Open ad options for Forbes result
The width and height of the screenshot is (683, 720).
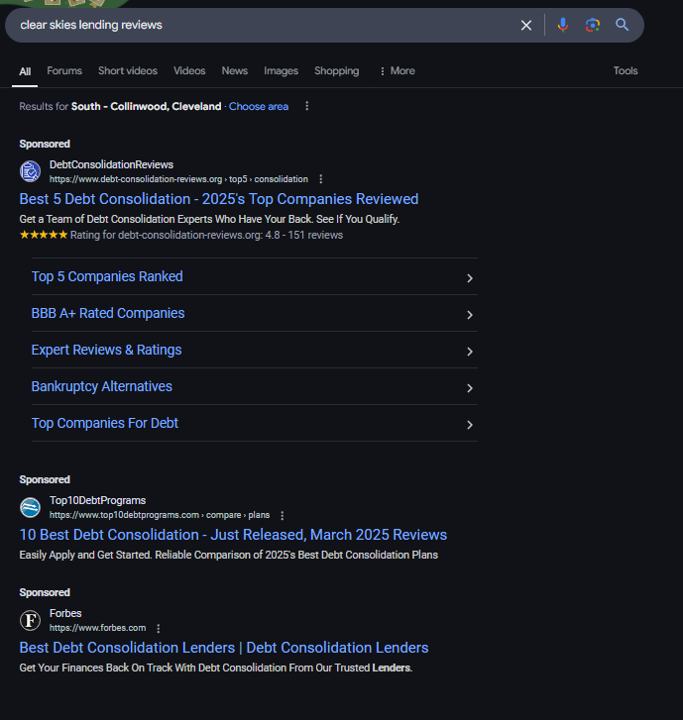[158, 628]
